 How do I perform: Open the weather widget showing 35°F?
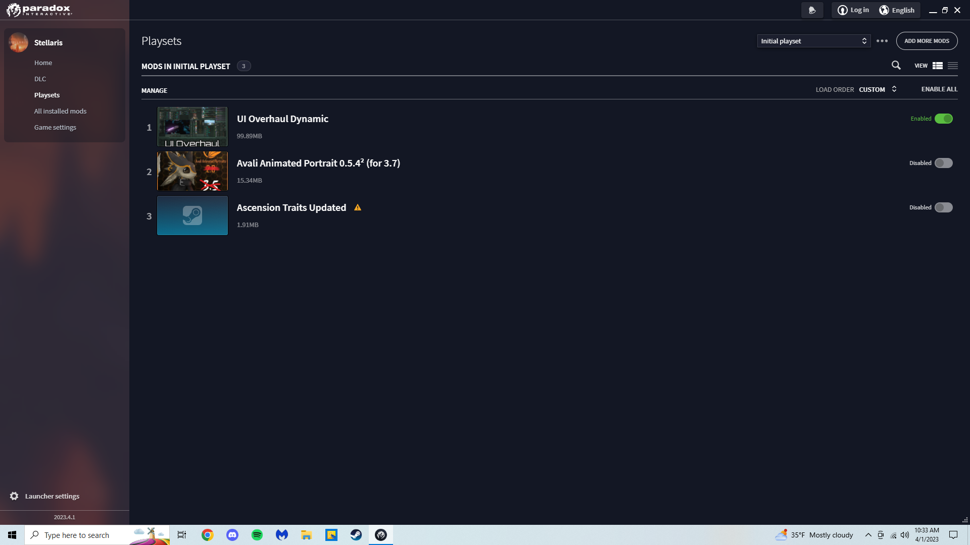coord(814,535)
